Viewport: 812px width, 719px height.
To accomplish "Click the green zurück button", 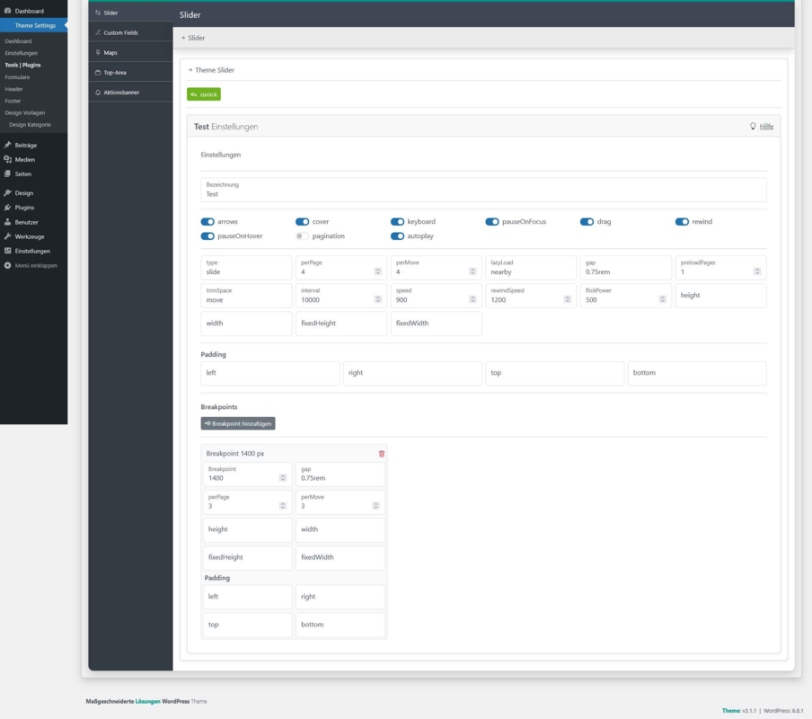I will pyautogui.click(x=204, y=94).
